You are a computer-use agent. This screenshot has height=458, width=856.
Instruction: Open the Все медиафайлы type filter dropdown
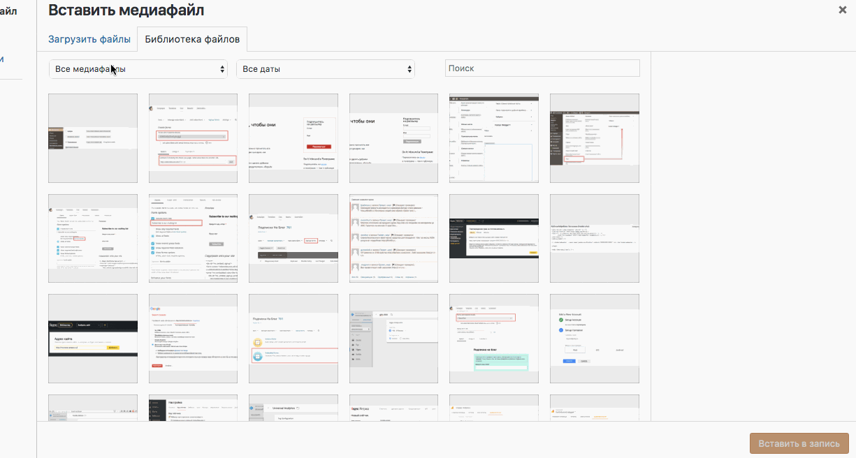coord(138,68)
